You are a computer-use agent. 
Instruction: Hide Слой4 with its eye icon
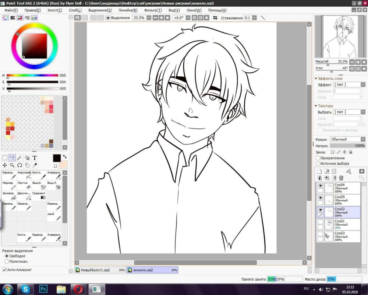coord(320,185)
